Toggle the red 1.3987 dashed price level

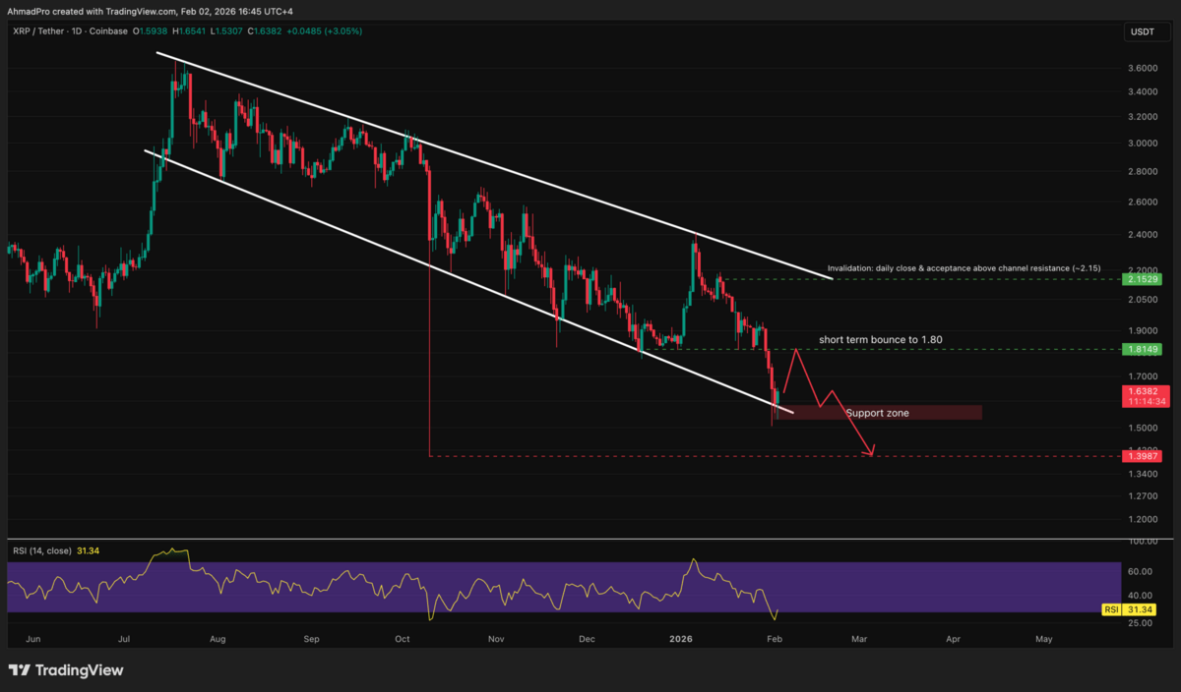point(1142,456)
